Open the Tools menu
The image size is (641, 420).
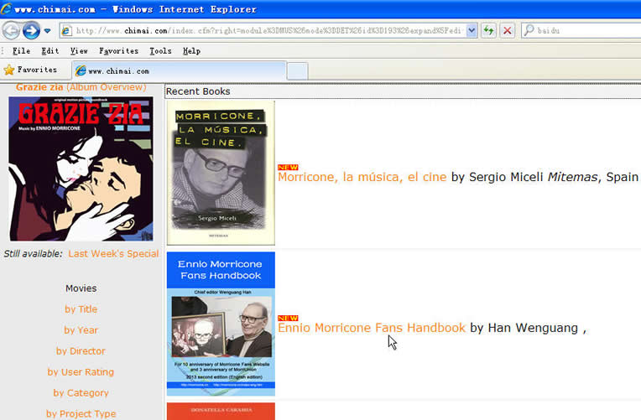(160, 51)
